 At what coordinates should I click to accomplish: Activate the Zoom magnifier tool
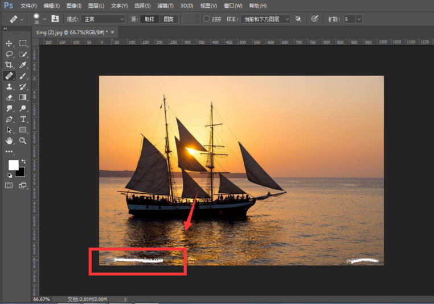(x=23, y=140)
